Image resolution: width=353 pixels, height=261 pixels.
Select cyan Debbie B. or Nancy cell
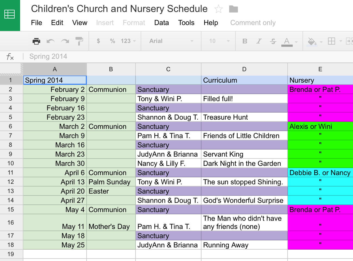[320, 173]
